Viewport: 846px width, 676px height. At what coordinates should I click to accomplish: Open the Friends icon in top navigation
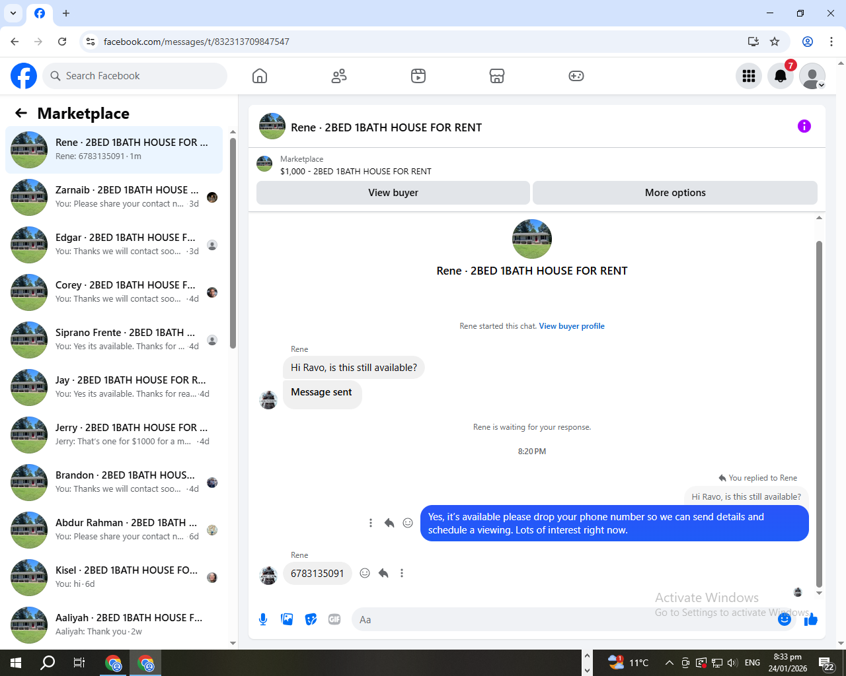339,76
